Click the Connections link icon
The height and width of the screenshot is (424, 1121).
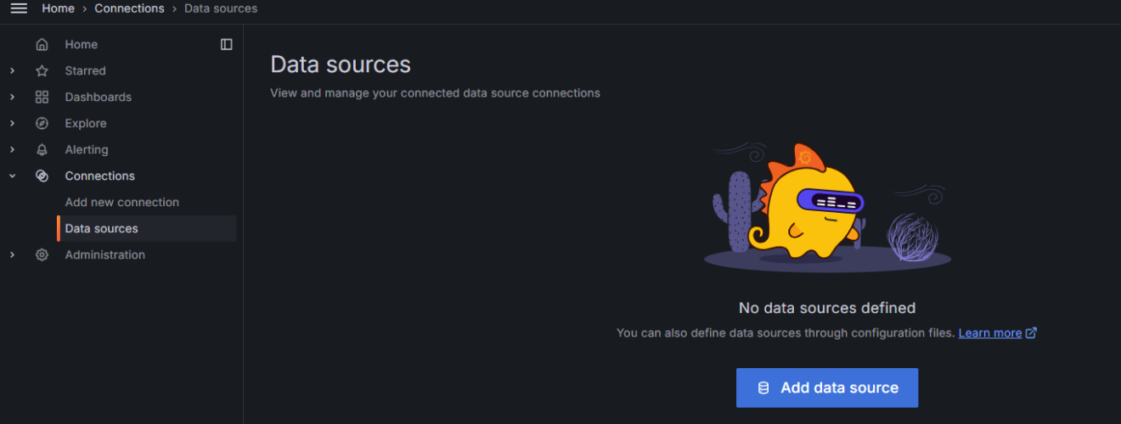[42, 176]
